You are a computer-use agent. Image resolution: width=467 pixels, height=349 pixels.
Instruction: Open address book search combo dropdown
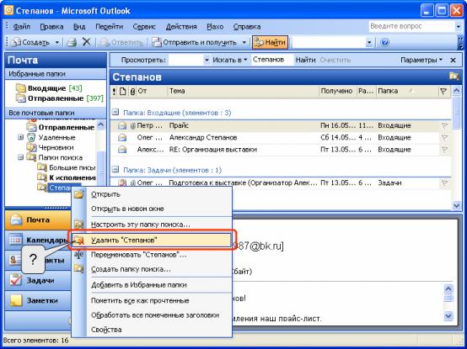point(369,43)
